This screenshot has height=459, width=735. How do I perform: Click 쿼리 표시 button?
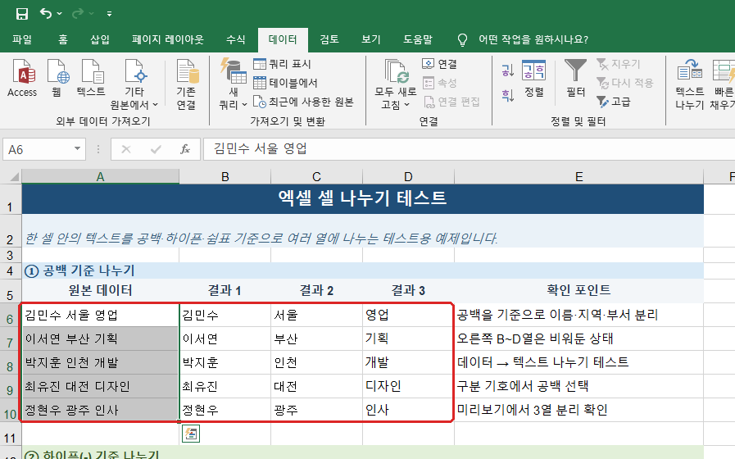click(x=282, y=64)
